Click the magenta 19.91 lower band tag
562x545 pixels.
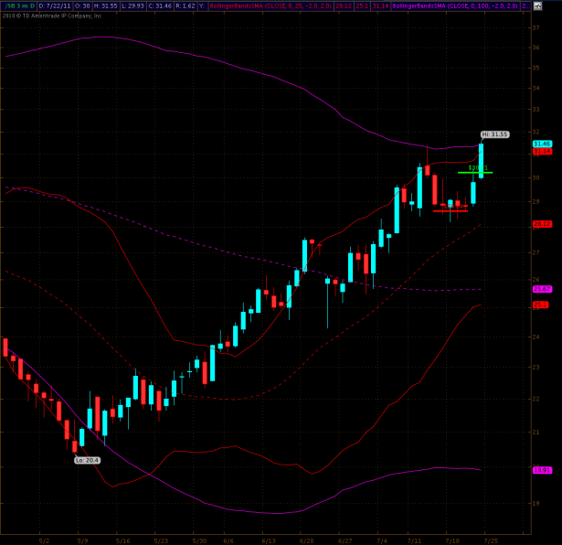point(541,470)
